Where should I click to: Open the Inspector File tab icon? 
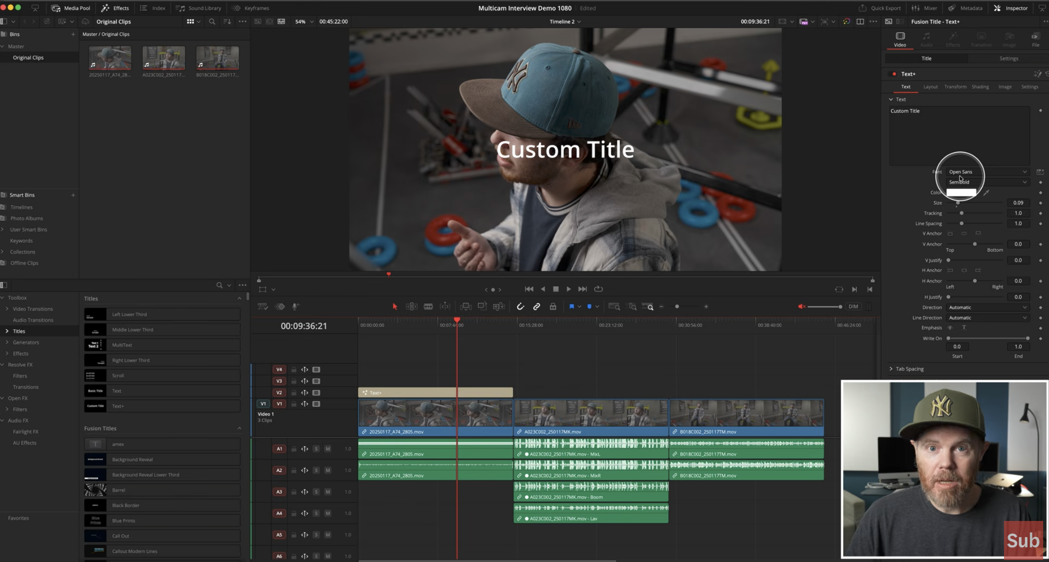click(1035, 39)
